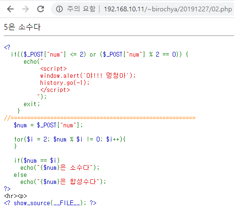Click the 'else' keyword
Image resolution: width=234 pixels, height=208 pixels.
(20, 175)
